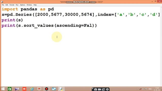Open the screen recorder taskbar icon
The width and height of the screenshot is (162, 91).
(x=39, y=89)
